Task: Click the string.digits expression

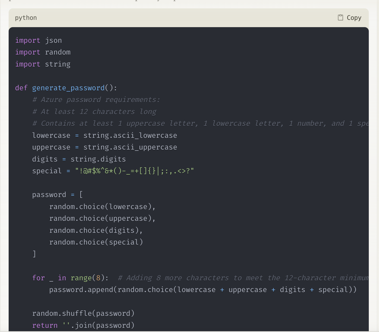Action: pos(98,159)
